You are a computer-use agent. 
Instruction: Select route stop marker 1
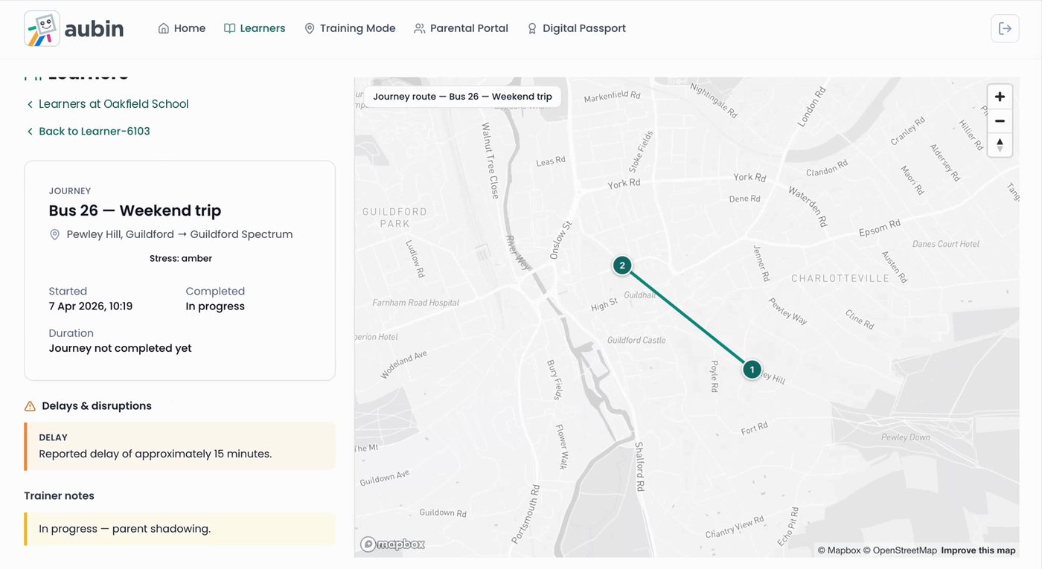click(x=752, y=369)
